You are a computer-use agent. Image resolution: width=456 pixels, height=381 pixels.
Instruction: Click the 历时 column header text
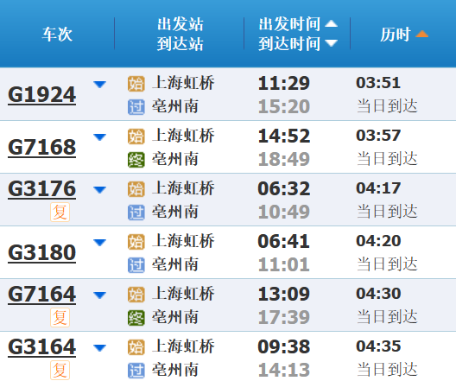coord(396,35)
